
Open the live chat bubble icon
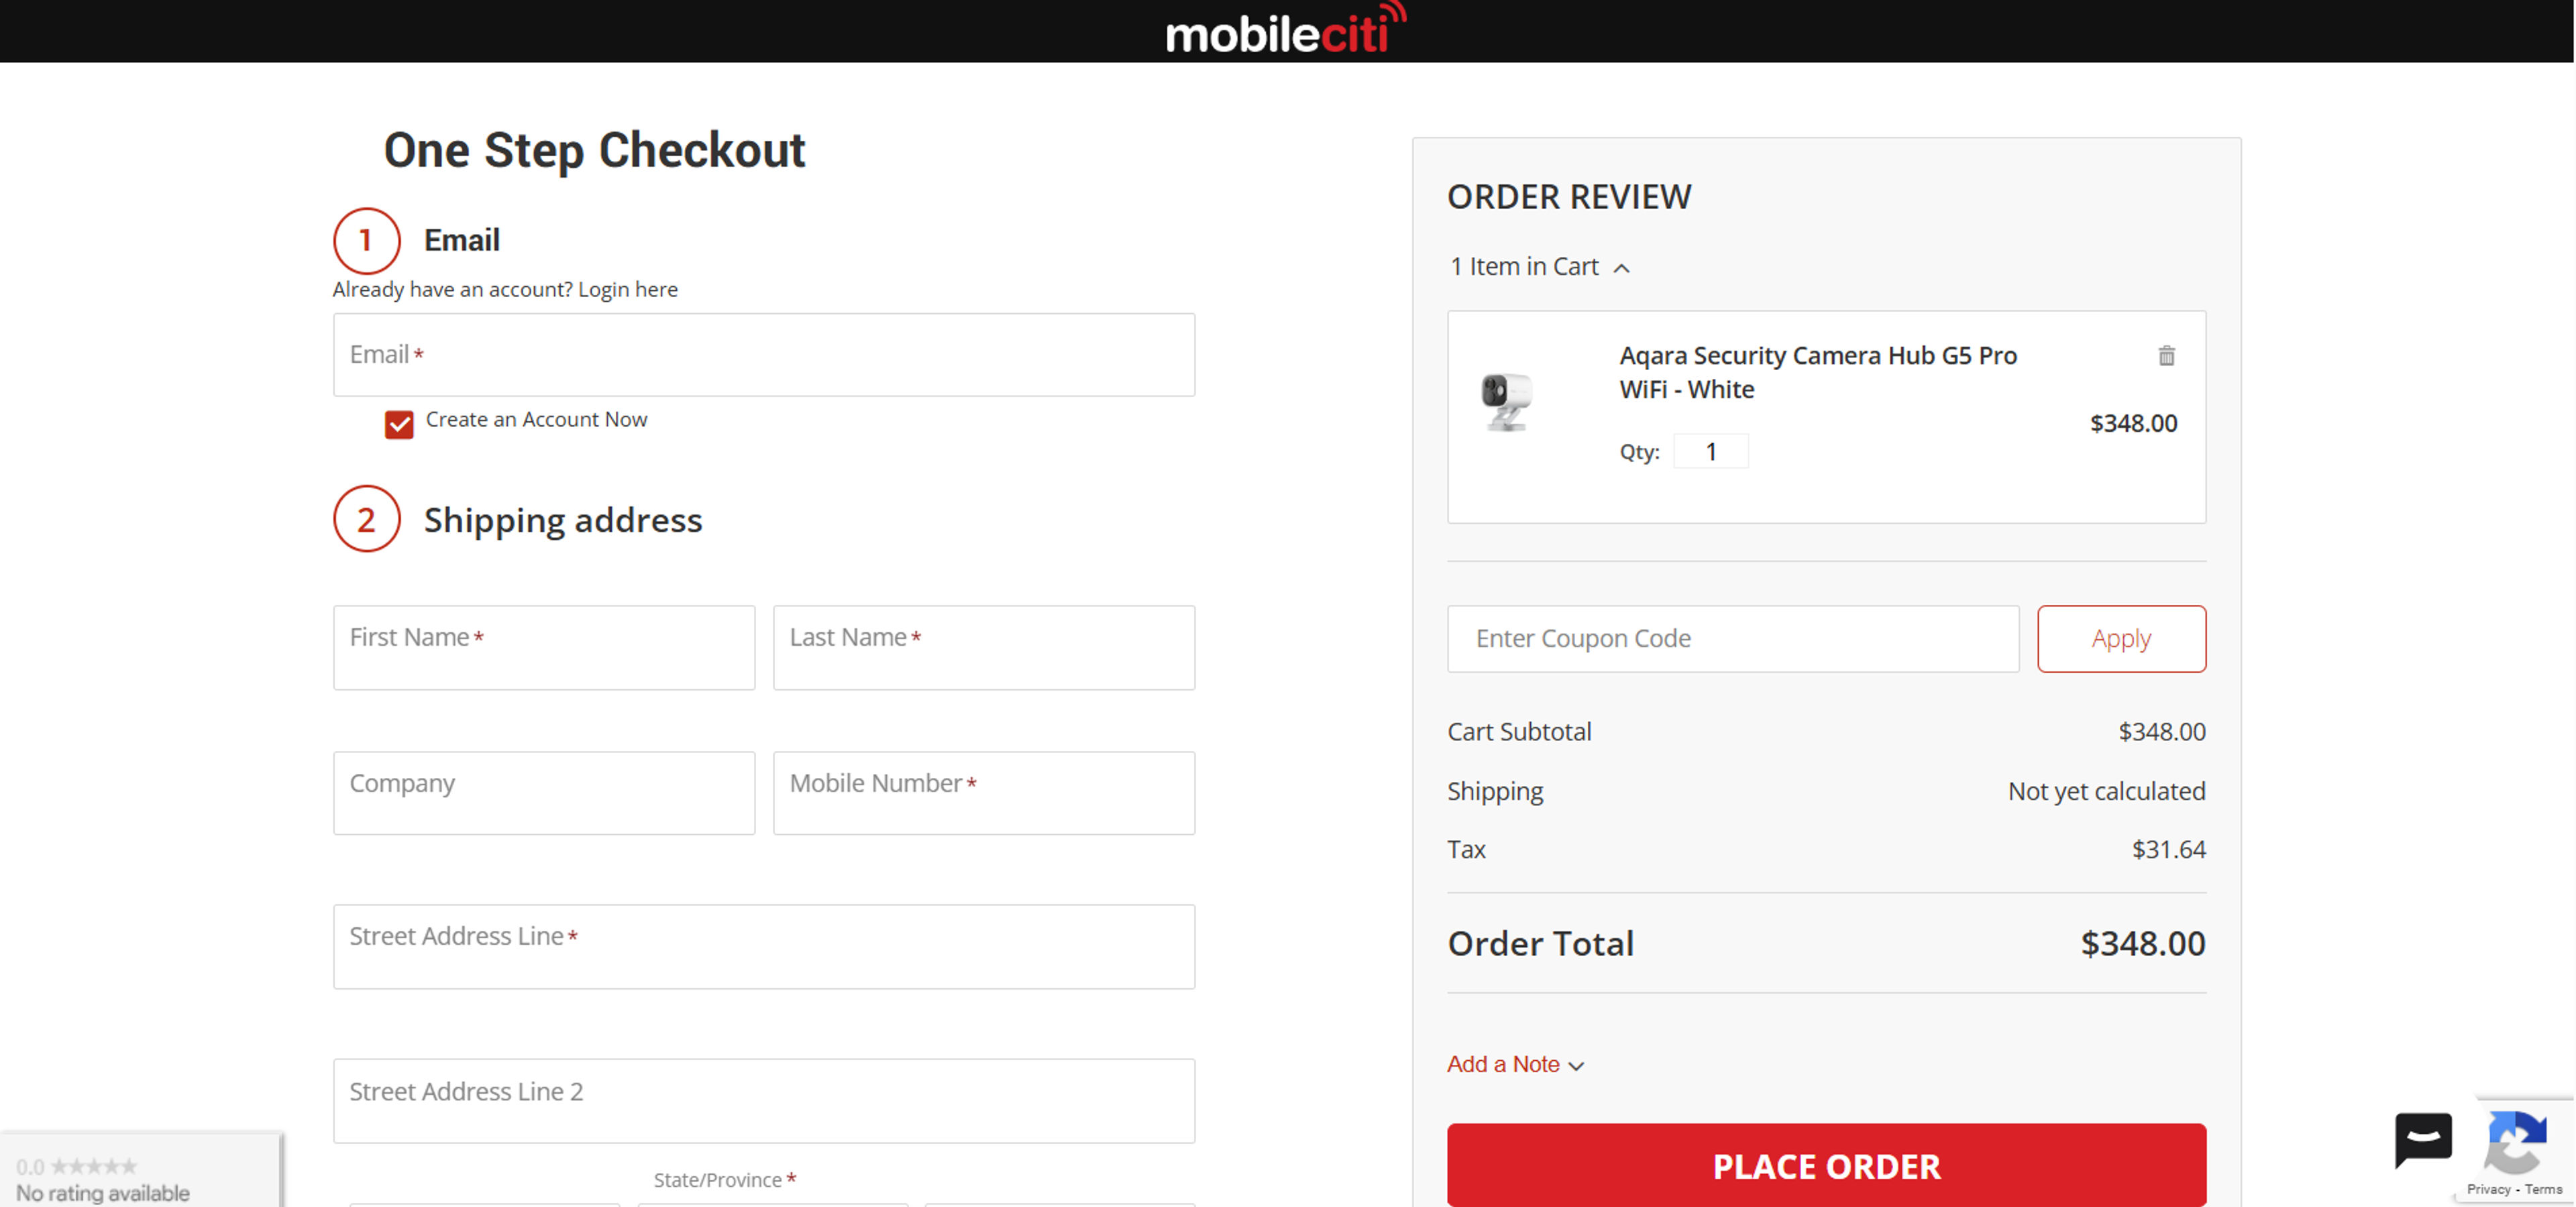tap(2423, 1138)
